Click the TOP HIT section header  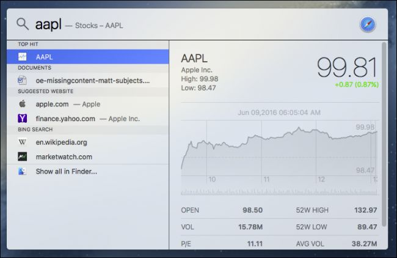[x=28, y=44]
